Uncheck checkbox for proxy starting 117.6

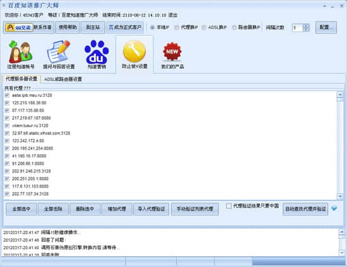point(7,186)
